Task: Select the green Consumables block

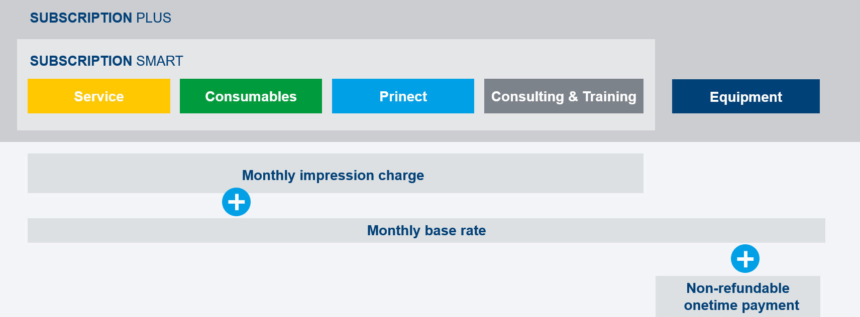Action: point(251,96)
